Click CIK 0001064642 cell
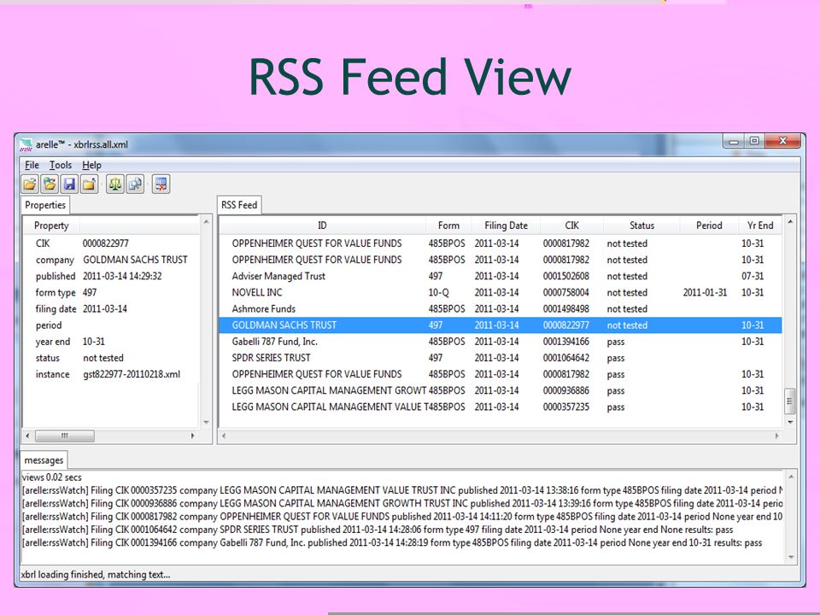Image resolution: width=820 pixels, height=615 pixels. coord(565,358)
